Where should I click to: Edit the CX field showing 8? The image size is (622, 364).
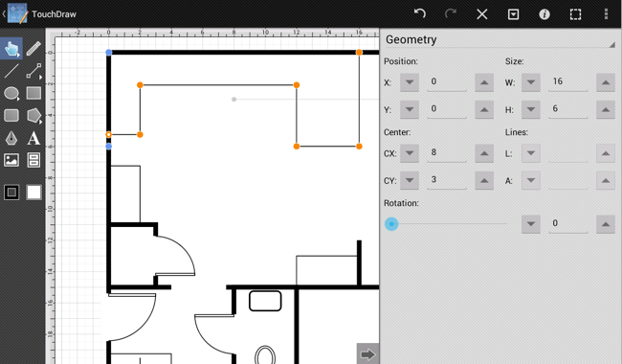tap(447, 153)
